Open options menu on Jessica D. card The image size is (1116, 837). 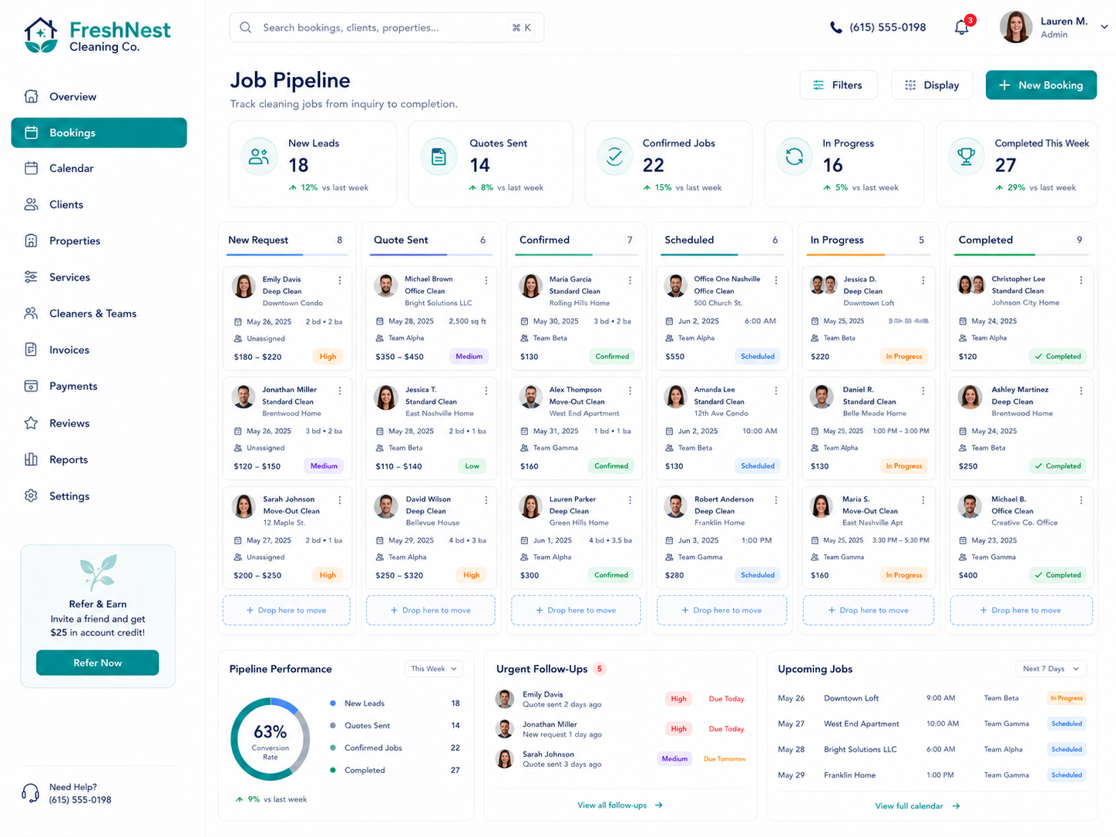click(923, 281)
